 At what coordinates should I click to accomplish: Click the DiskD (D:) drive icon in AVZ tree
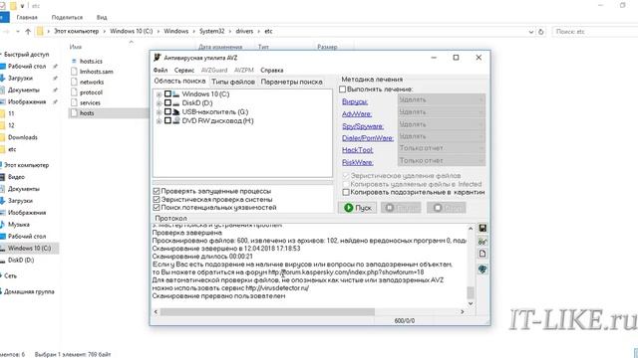pos(175,103)
